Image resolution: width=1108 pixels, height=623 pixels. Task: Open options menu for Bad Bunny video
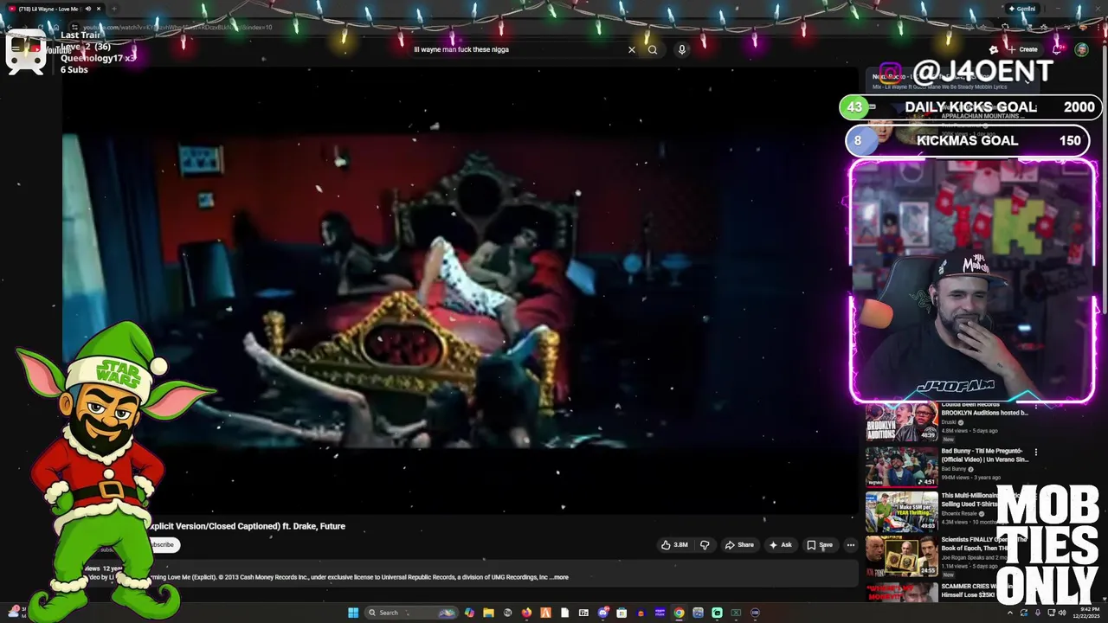1035,452
